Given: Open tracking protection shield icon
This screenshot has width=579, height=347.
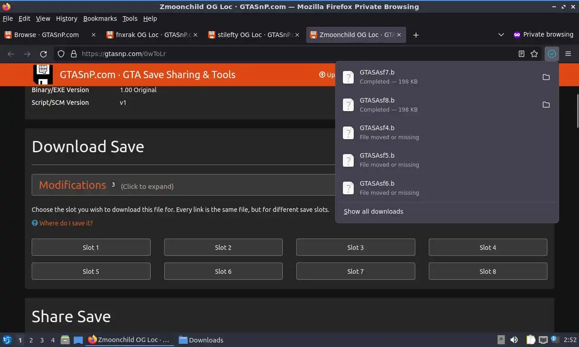Looking at the screenshot, I should click(x=61, y=54).
